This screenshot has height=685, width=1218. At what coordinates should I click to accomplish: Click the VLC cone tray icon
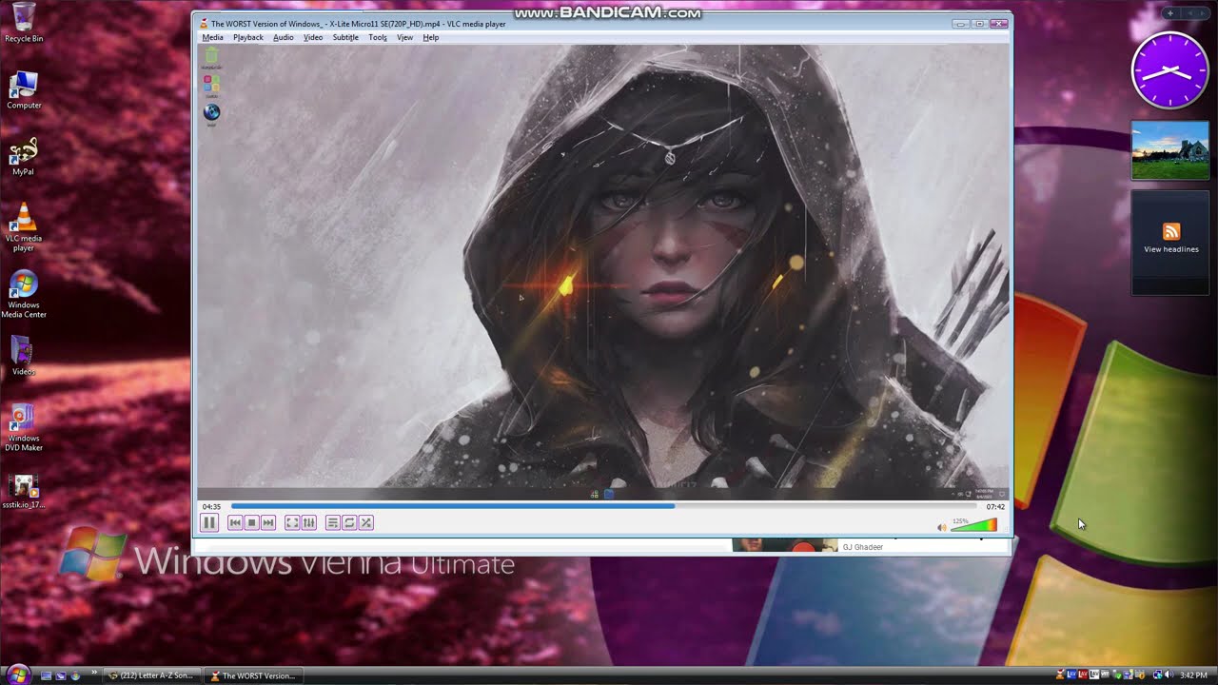[1060, 675]
